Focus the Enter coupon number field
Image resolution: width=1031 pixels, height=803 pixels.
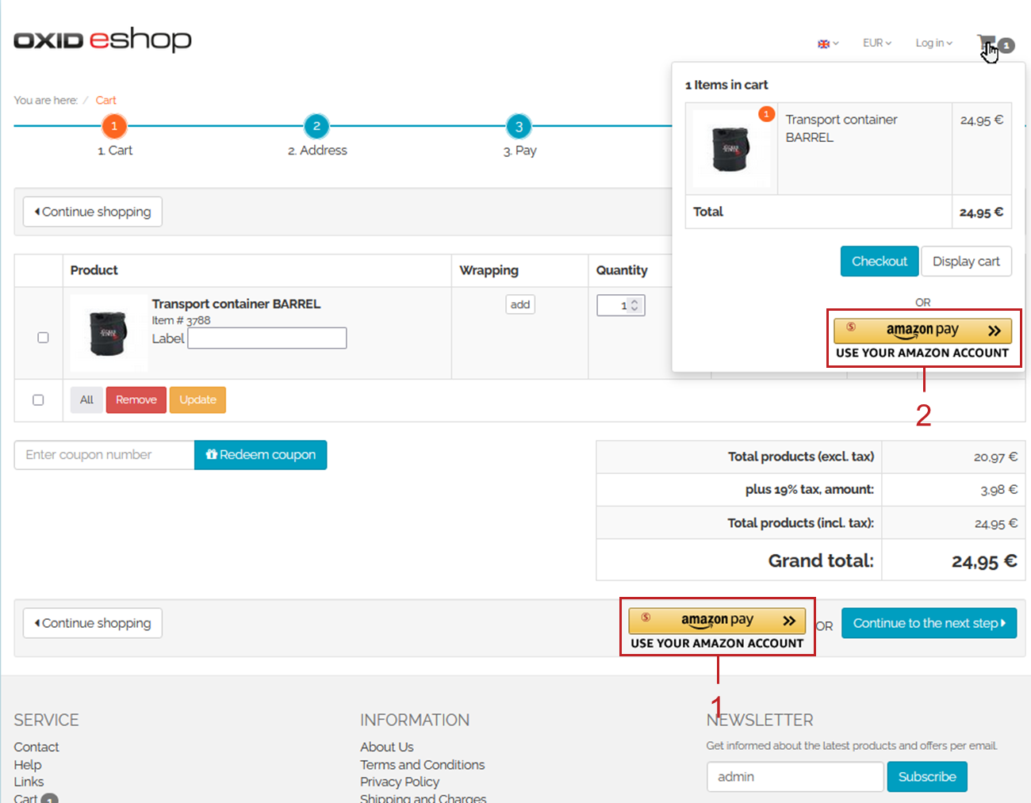pyautogui.click(x=104, y=455)
